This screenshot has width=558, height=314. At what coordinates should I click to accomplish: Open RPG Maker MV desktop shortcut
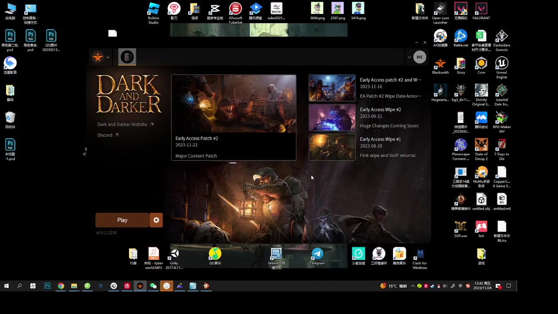click(502, 122)
